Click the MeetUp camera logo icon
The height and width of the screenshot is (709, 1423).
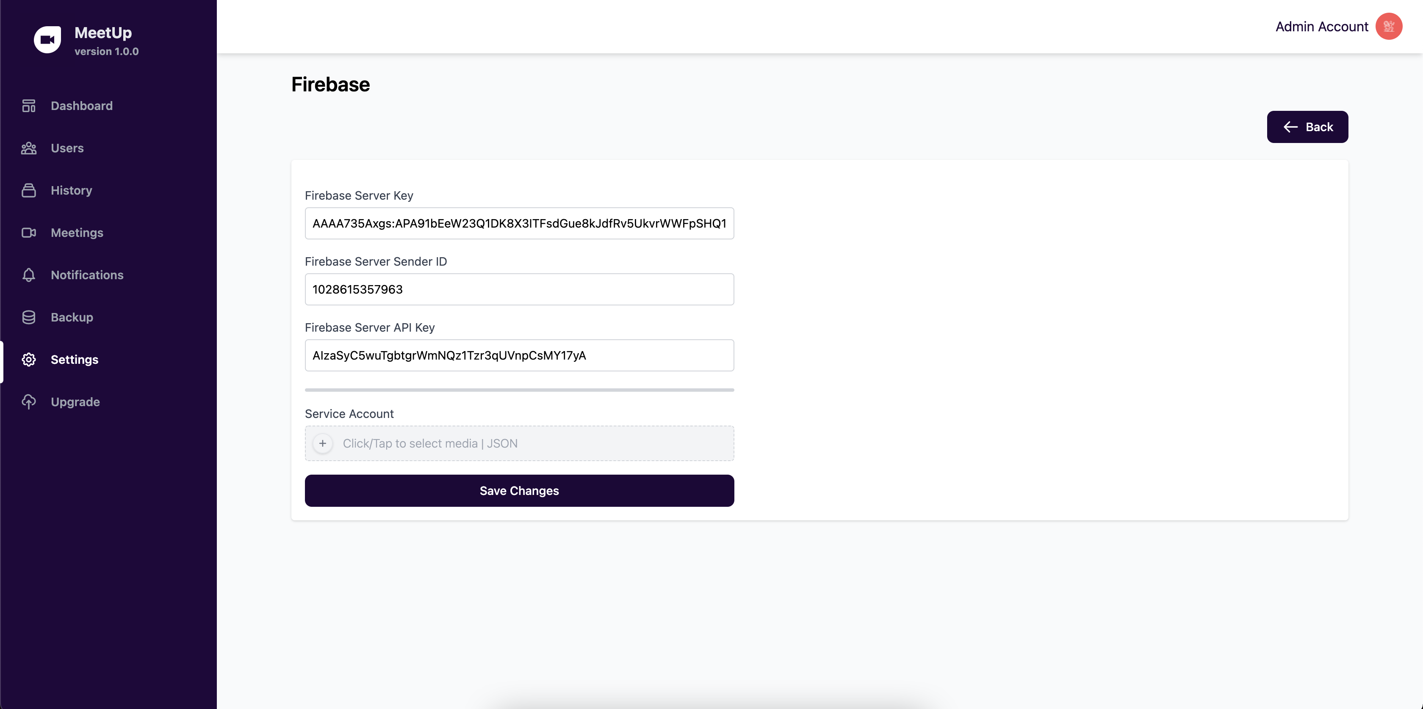coord(47,40)
